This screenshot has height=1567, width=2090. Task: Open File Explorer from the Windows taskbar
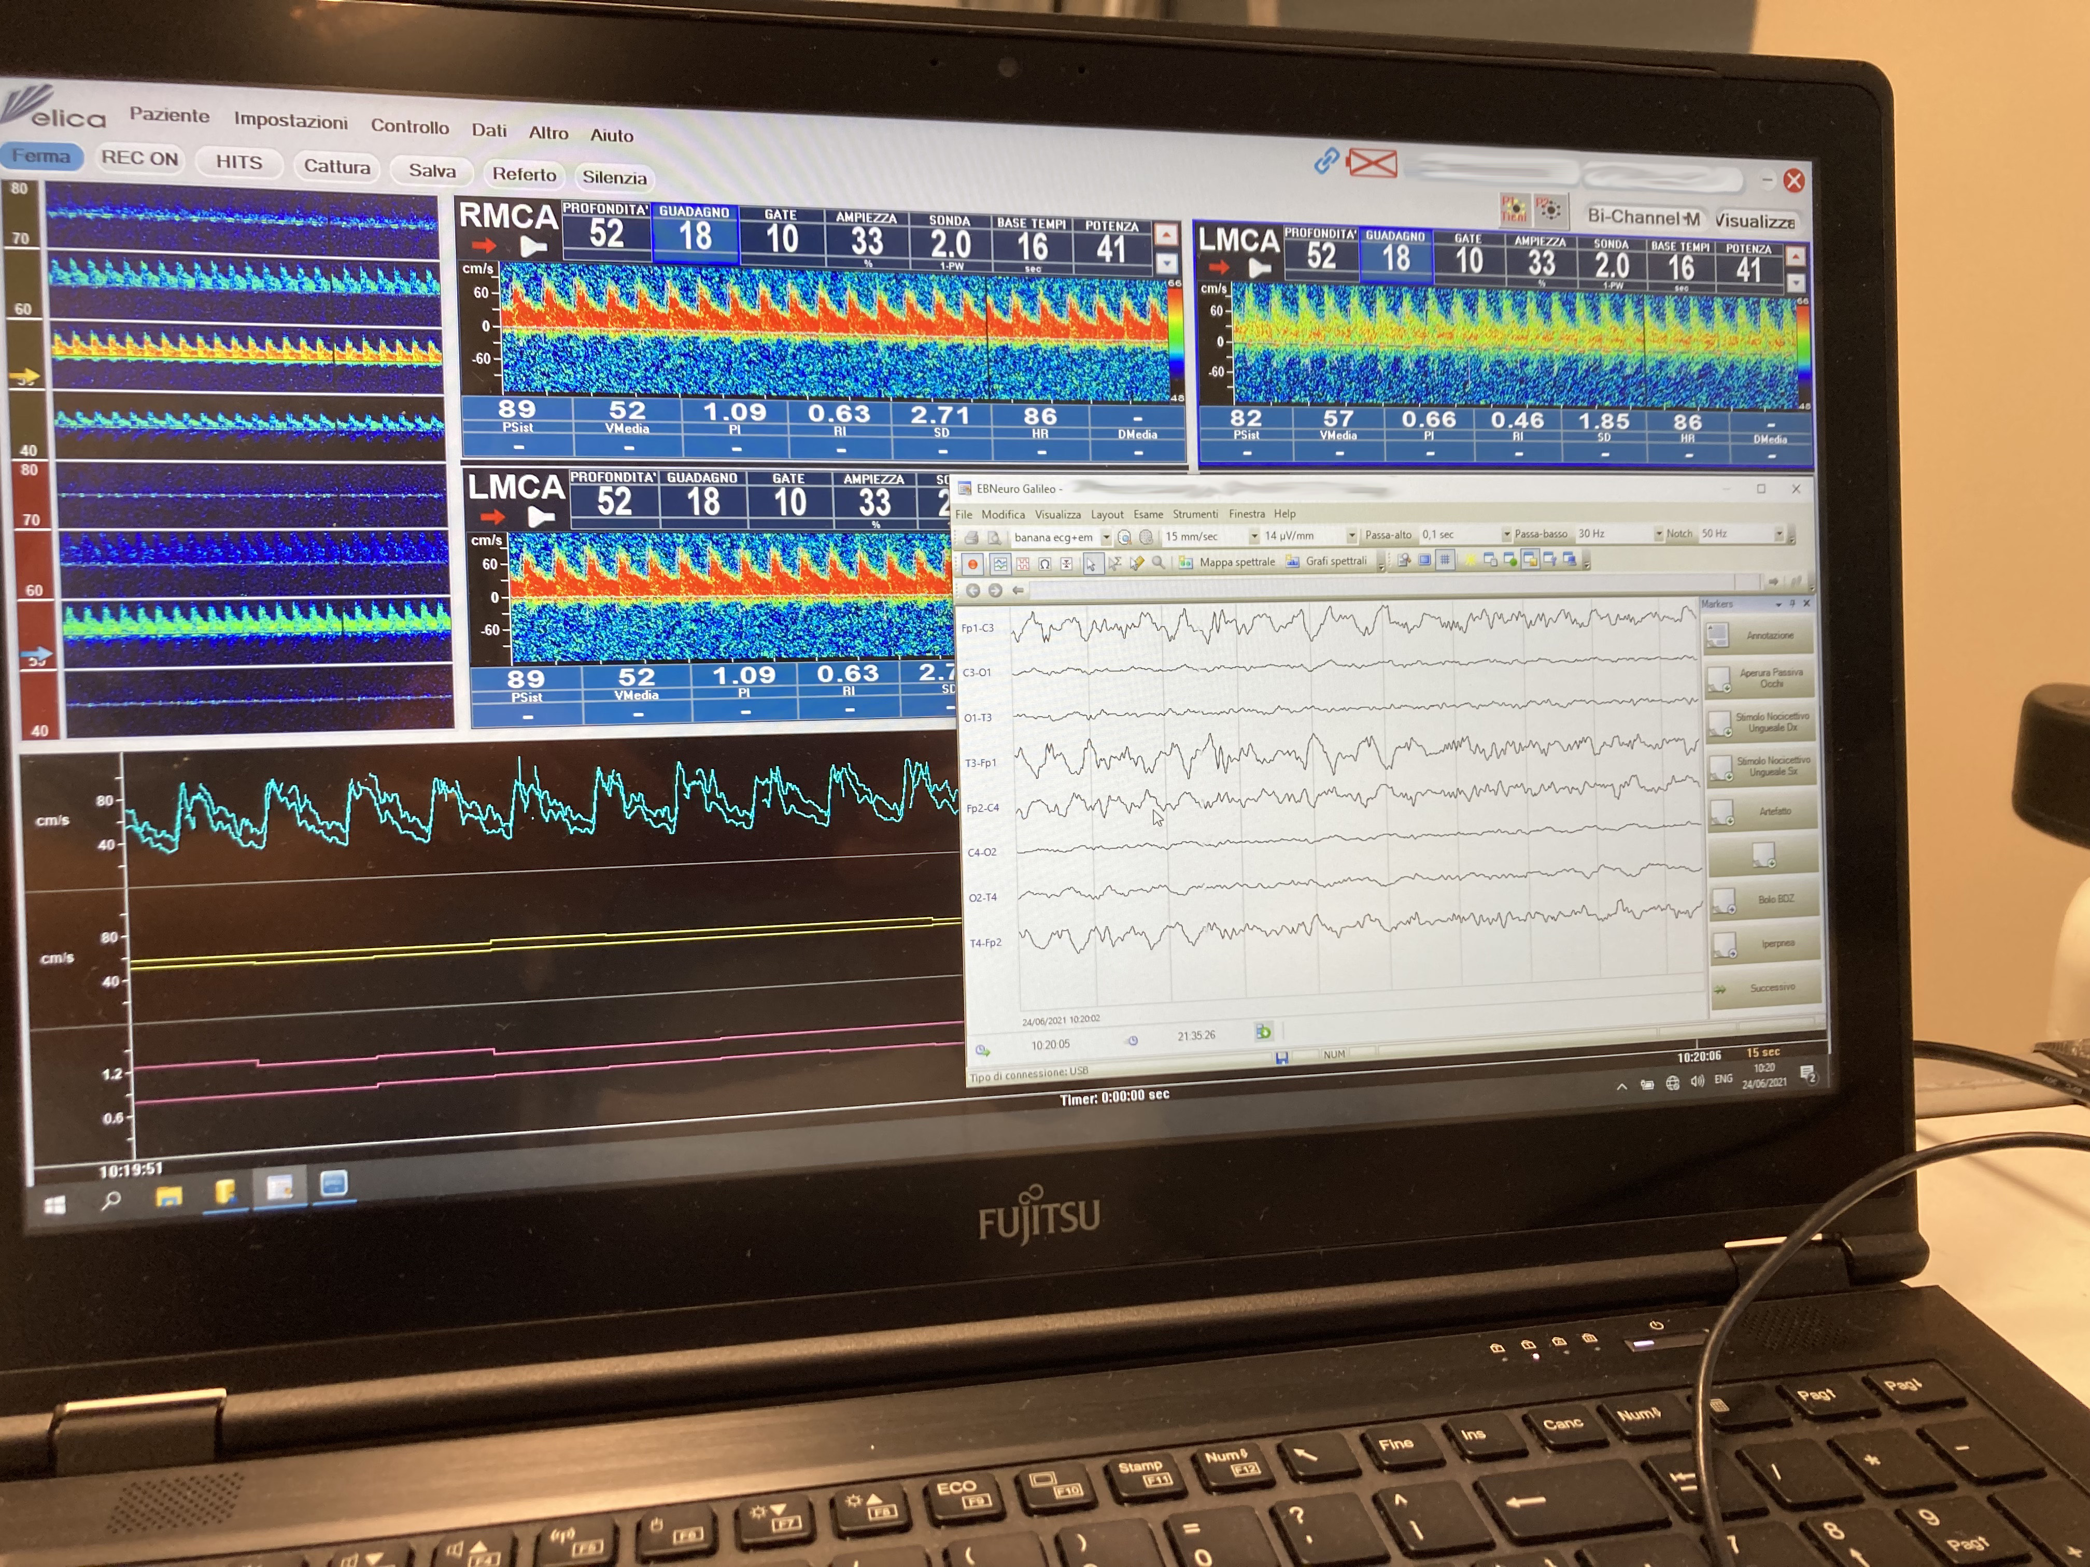pos(169,1196)
